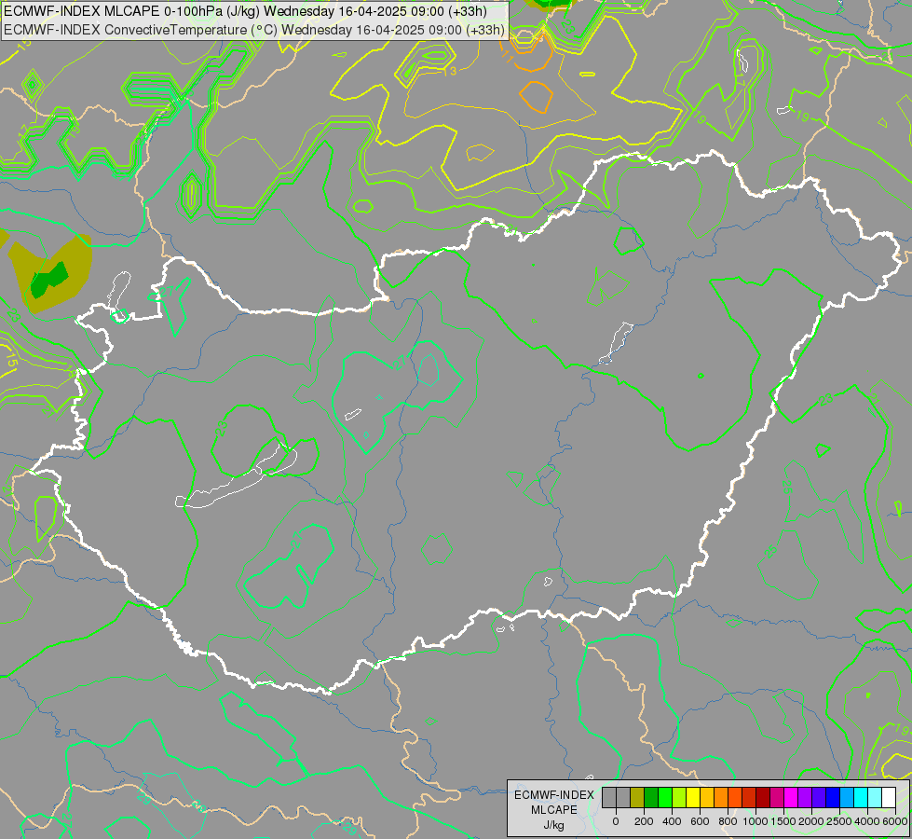
Task: Click the legend value "4000"
Action: click(x=867, y=821)
